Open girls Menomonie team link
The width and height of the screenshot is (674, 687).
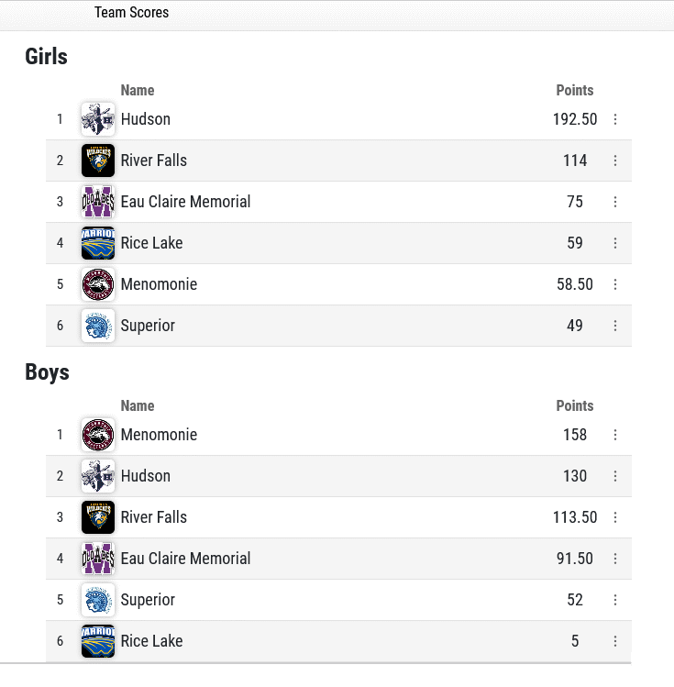(x=159, y=284)
